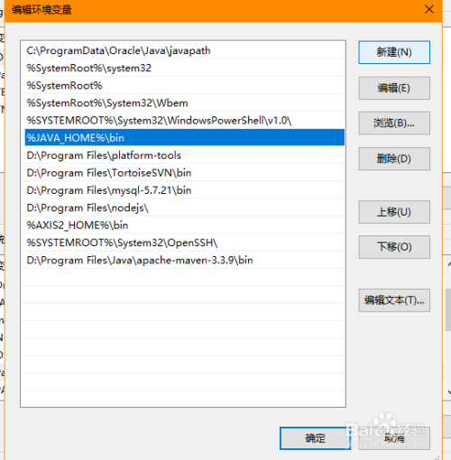Move entry down with 下移(O)
This screenshot has width=451, height=460.
click(x=394, y=247)
